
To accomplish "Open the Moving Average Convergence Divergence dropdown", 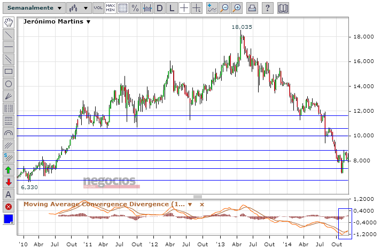I will (190, 205).
